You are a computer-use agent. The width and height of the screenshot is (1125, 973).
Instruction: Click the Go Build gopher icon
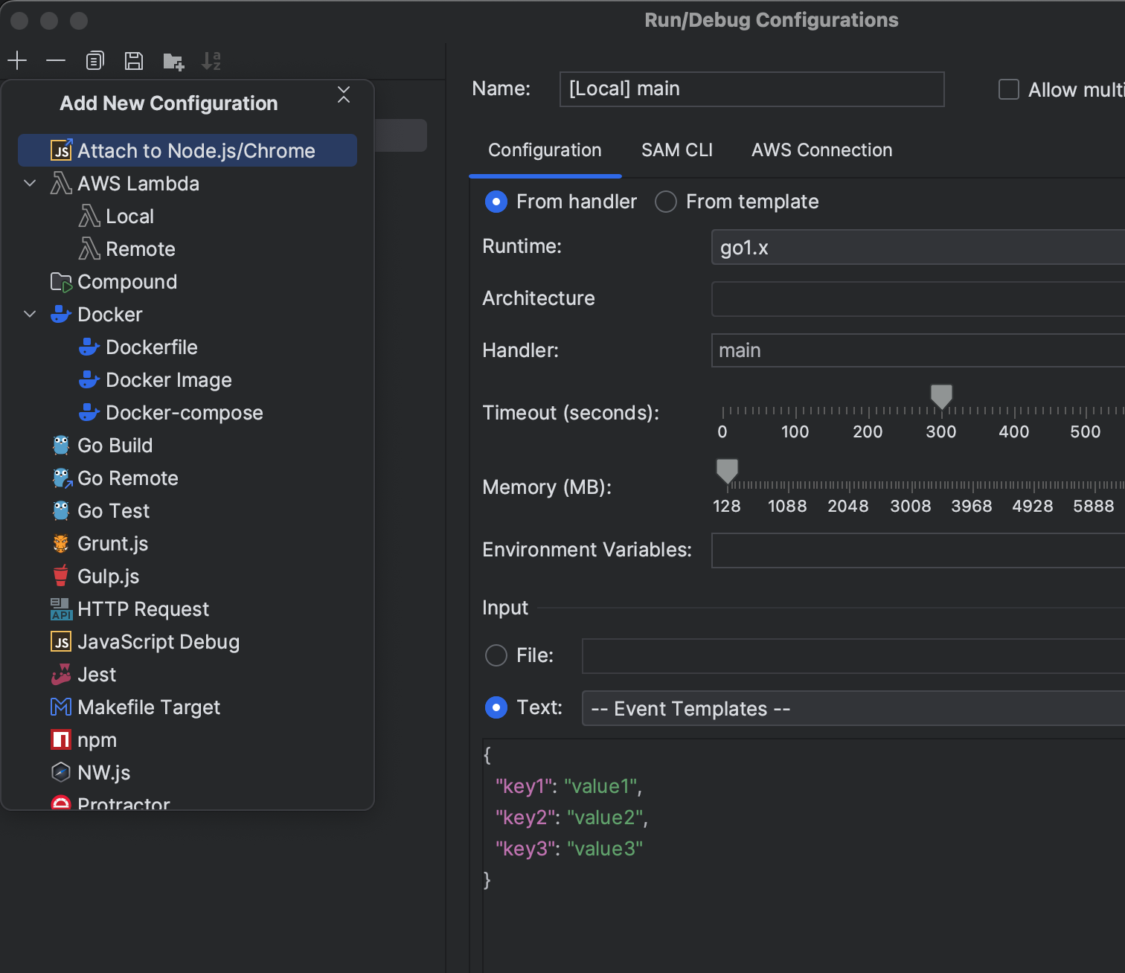pos(61,445)
